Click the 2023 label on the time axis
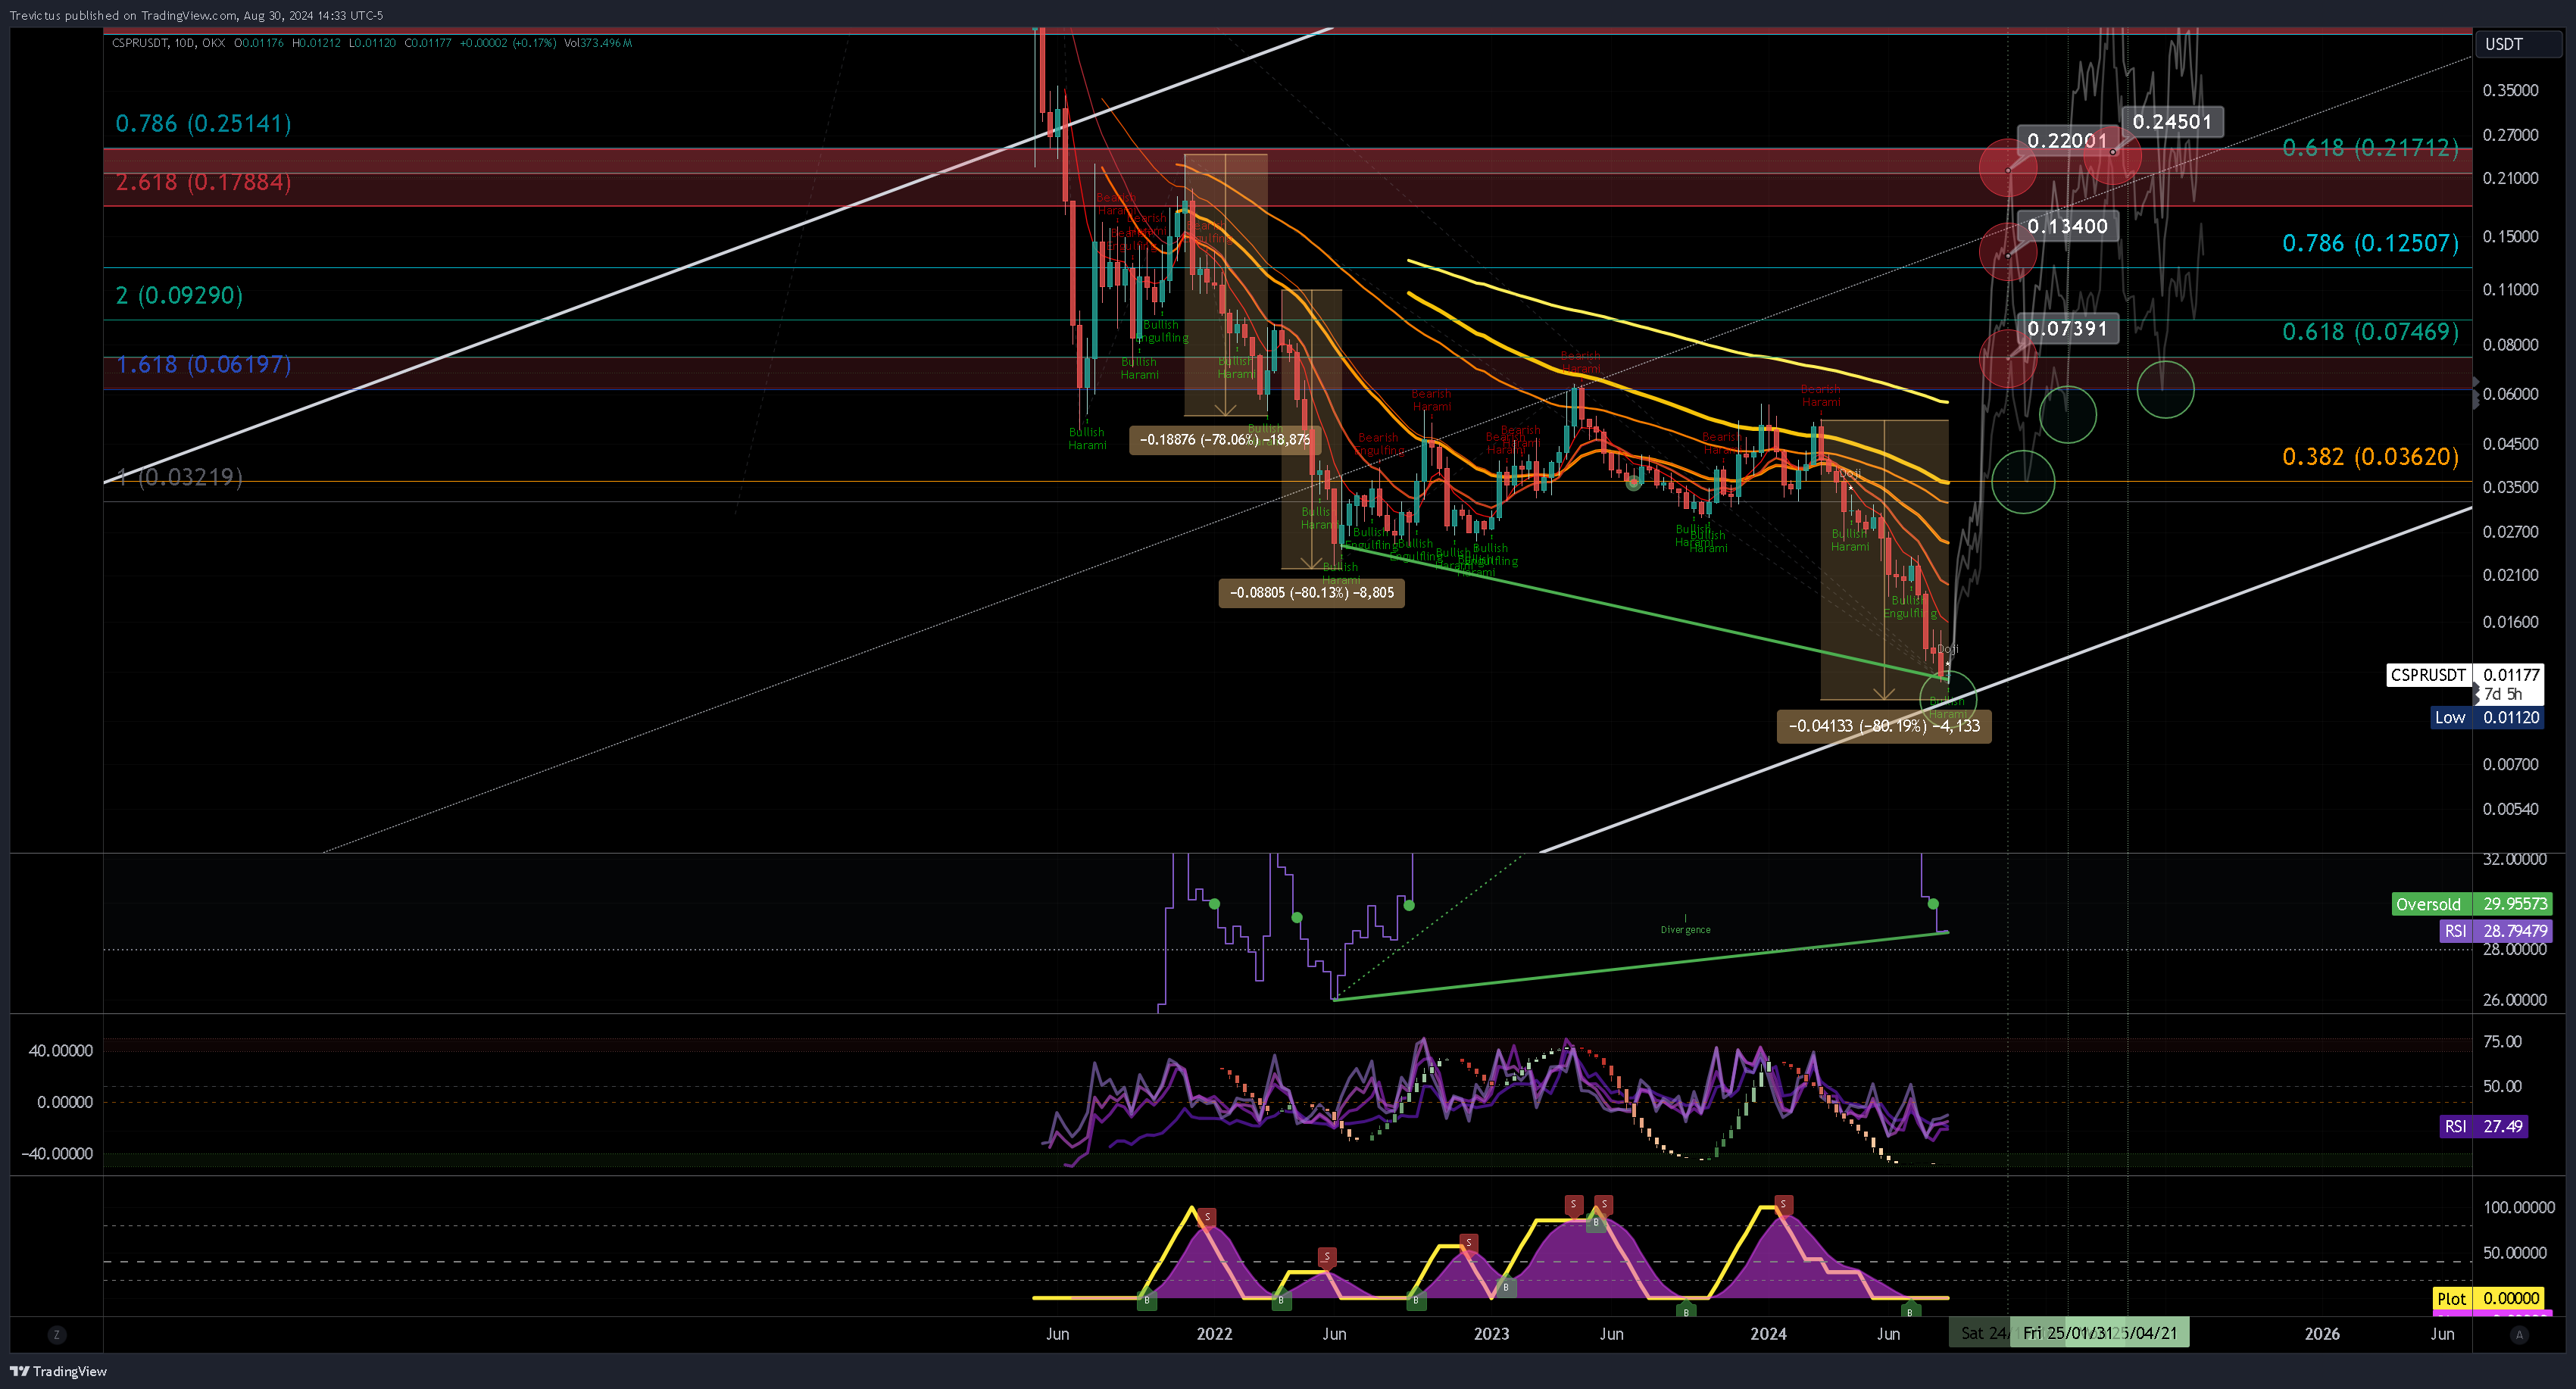Screen dimensions: 2576x1389 coord(1491,1334)
